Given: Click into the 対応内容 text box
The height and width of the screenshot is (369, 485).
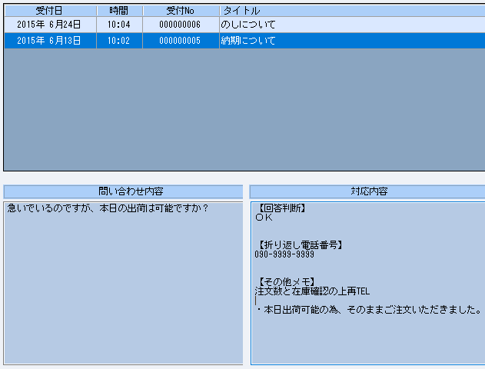Looking at the screenshot, I should coord(367,283).
